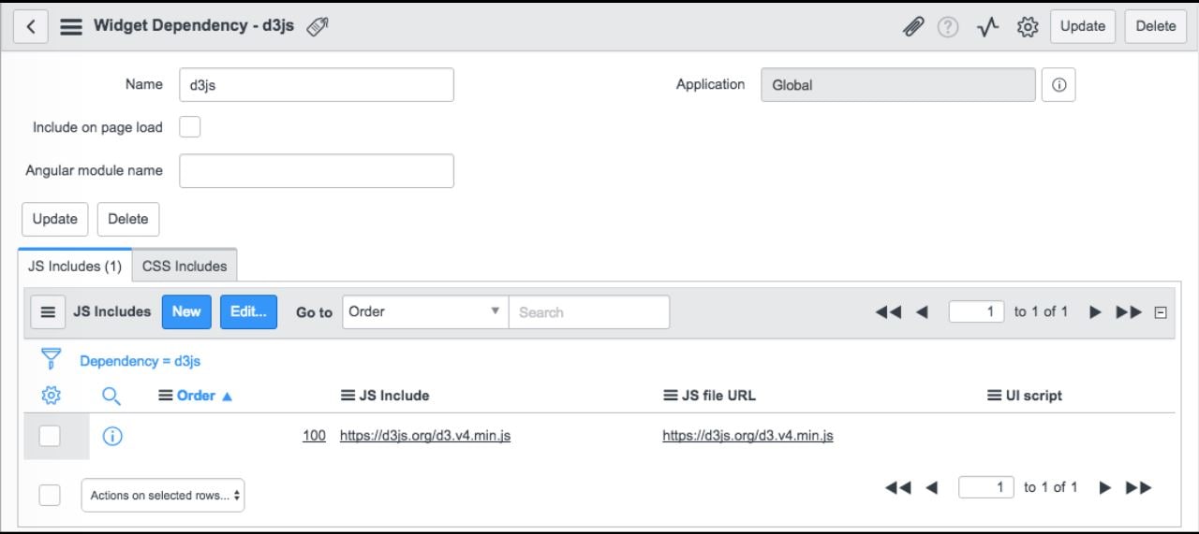Open the activity stream pulse icon
Viewport: 1199px width, 534px height.
click(987, 27)
